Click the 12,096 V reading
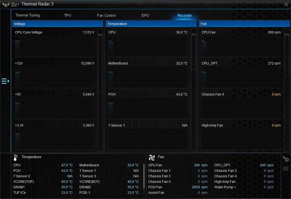This screenshot has width=291, height=199. click(x=88, y=63)
